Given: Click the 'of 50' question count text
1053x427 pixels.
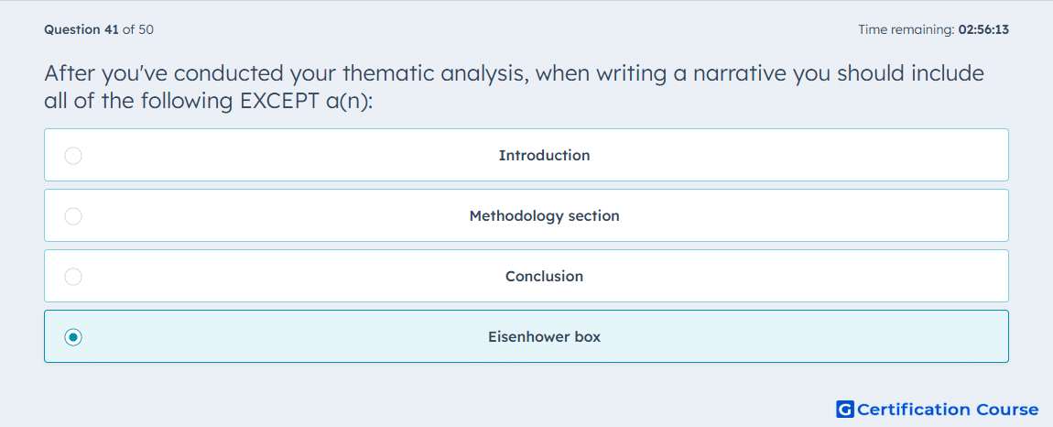Looking at the screenshot, I should pos(137,29).
